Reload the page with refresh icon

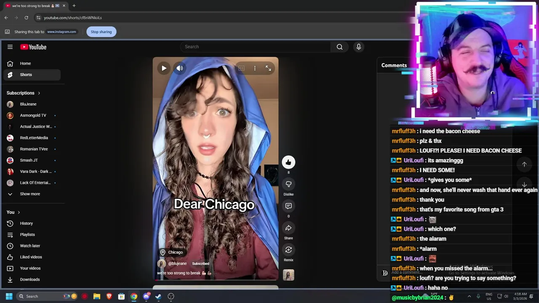click(x=26, y=18)
